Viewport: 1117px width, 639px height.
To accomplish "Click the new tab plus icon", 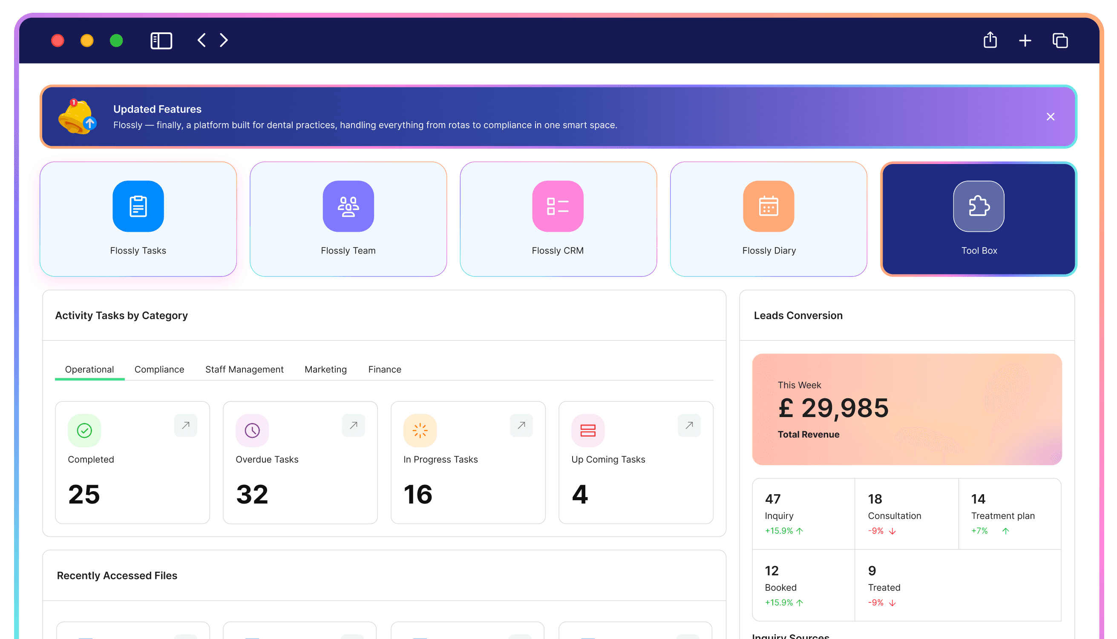I will point(1025,40).
